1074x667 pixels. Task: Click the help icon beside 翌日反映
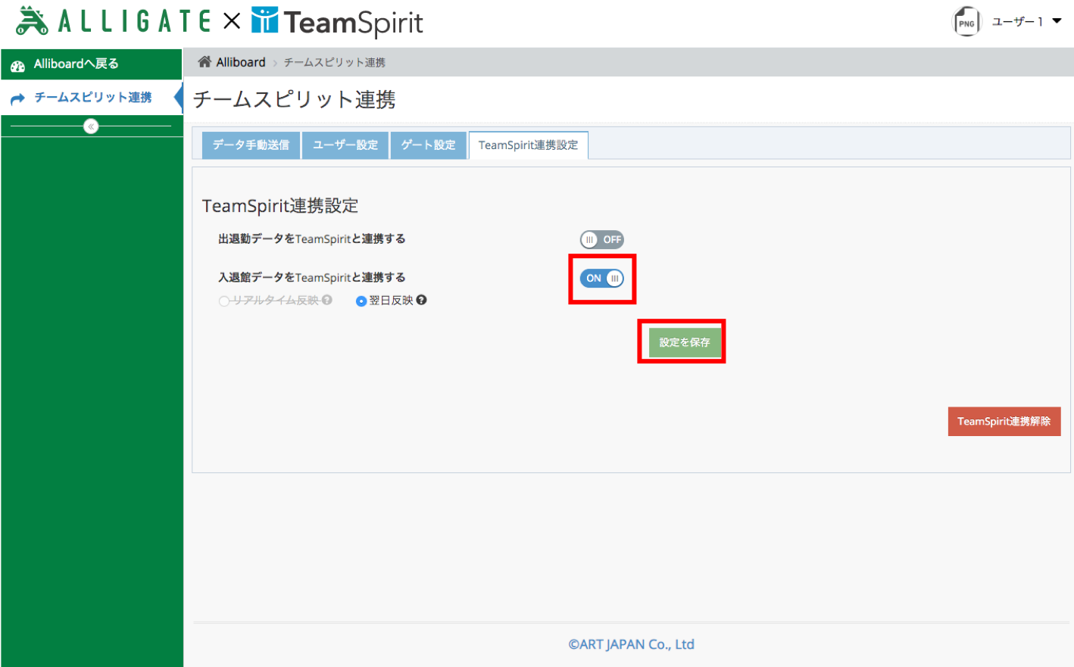pyautogui.click(x=422, y=300)
